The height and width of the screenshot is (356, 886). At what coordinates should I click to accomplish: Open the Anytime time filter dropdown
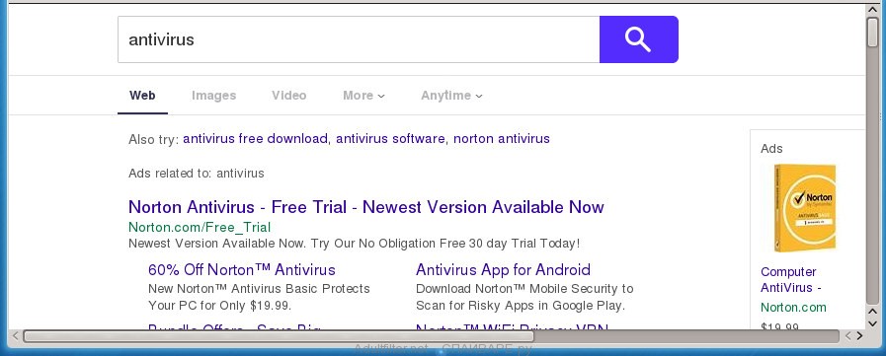coord(451,96)
